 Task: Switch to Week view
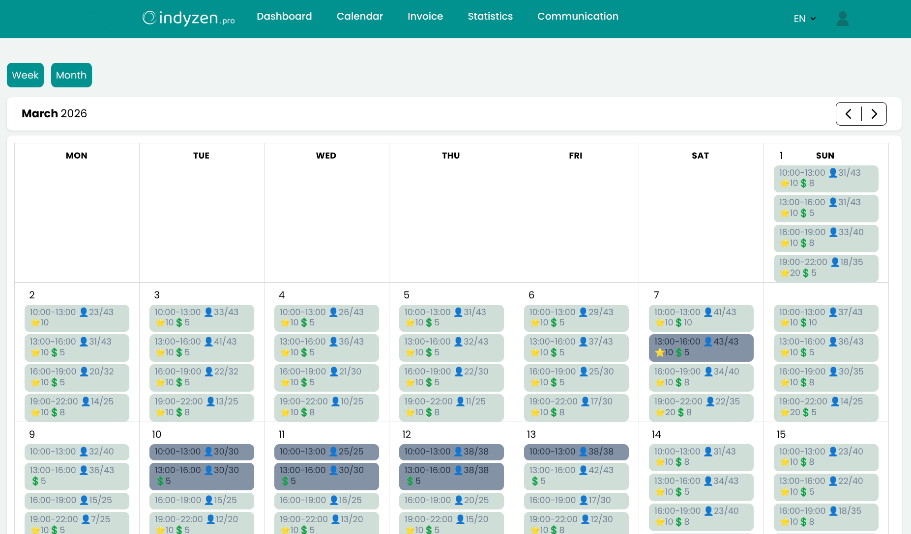point(25,75)
